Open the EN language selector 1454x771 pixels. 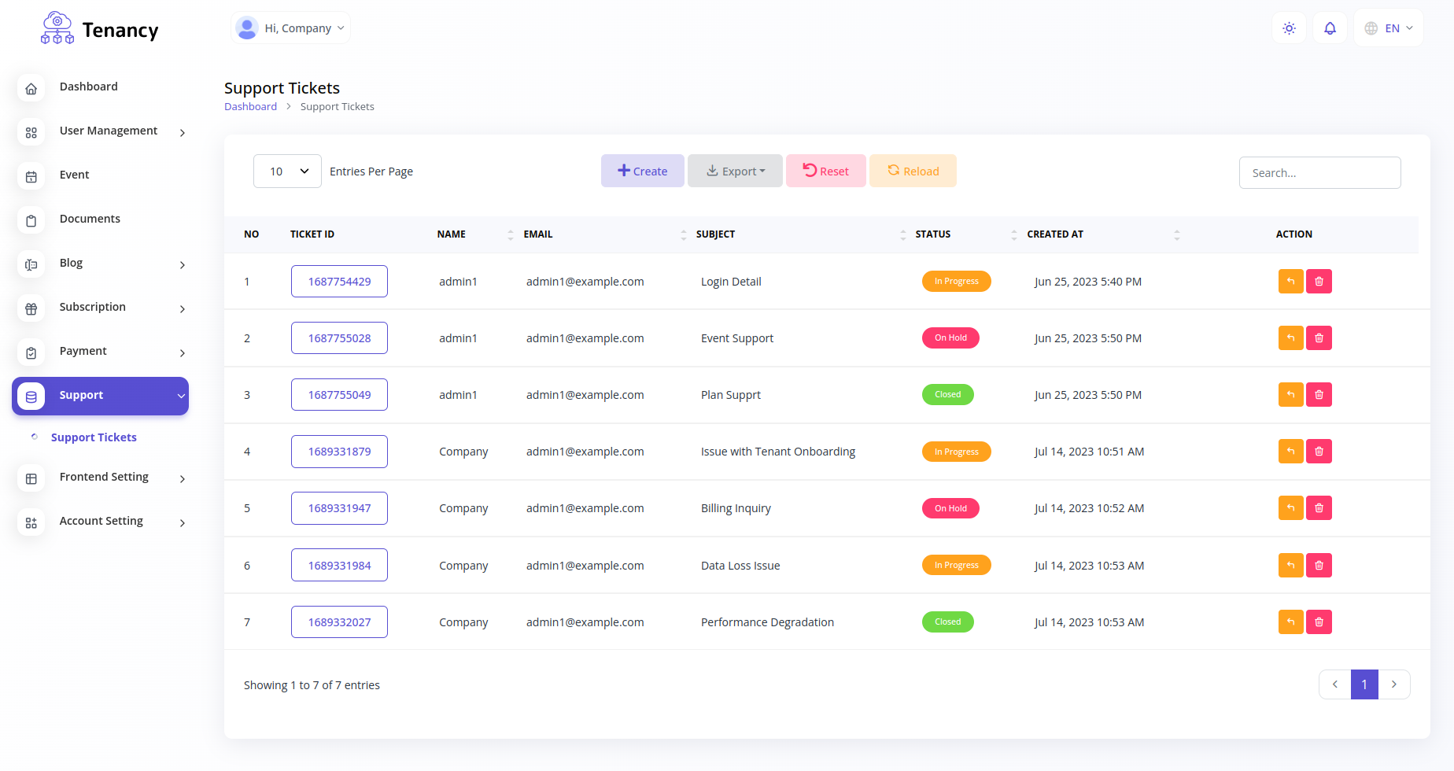[x=1389, y=28]
